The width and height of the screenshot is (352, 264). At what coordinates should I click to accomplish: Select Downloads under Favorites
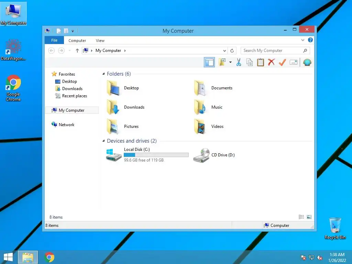(69, 88)
